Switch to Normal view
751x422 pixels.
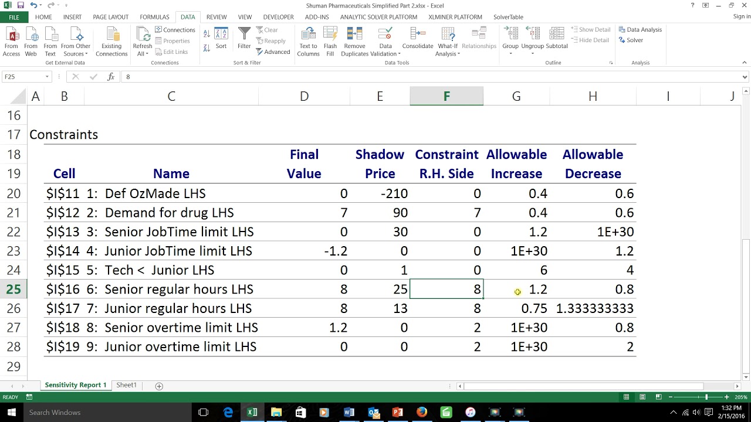coord(627,397)
